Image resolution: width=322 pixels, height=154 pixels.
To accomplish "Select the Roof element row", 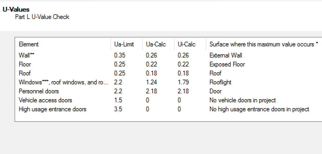I will click(24, 73).
